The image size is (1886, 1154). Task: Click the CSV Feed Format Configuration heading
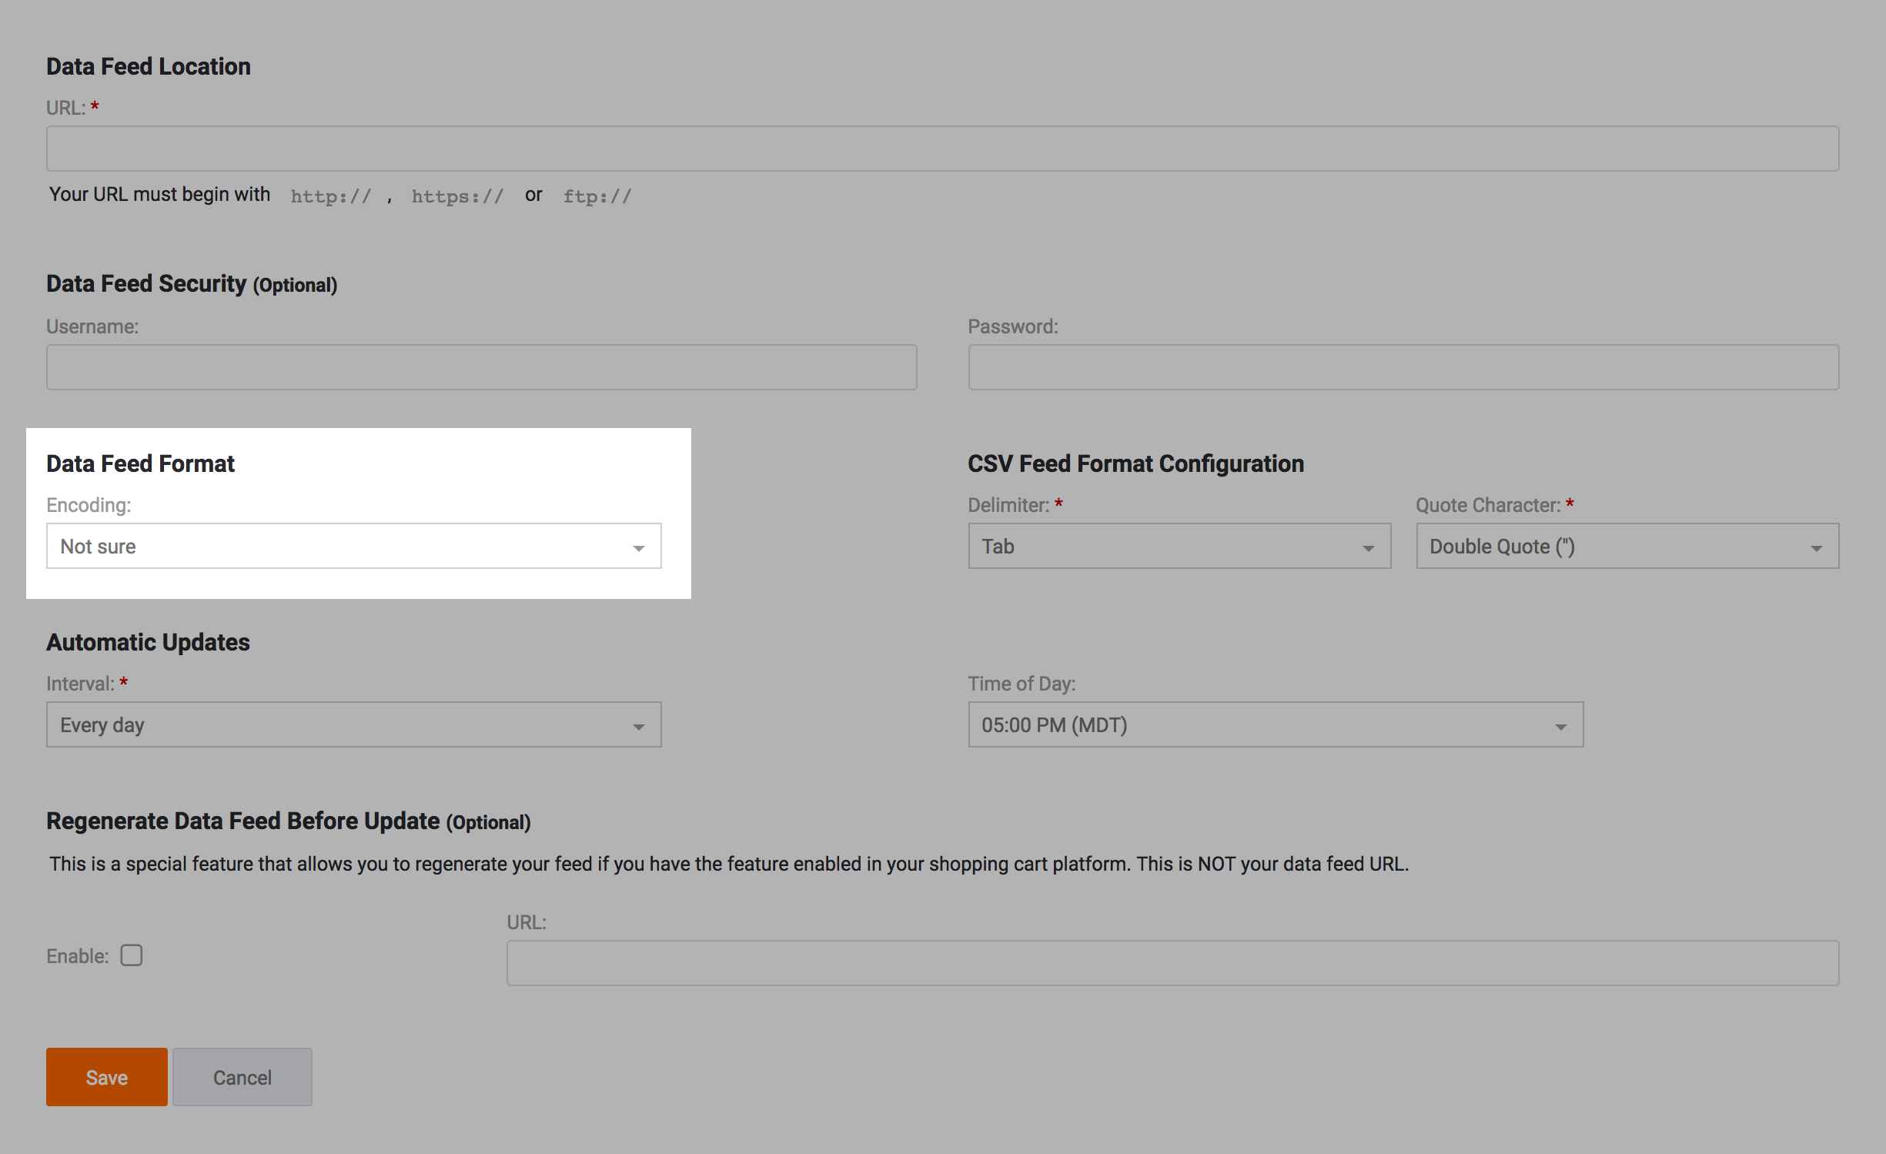pos(1135,463)
